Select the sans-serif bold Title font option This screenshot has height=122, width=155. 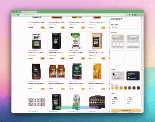(118, 100)
